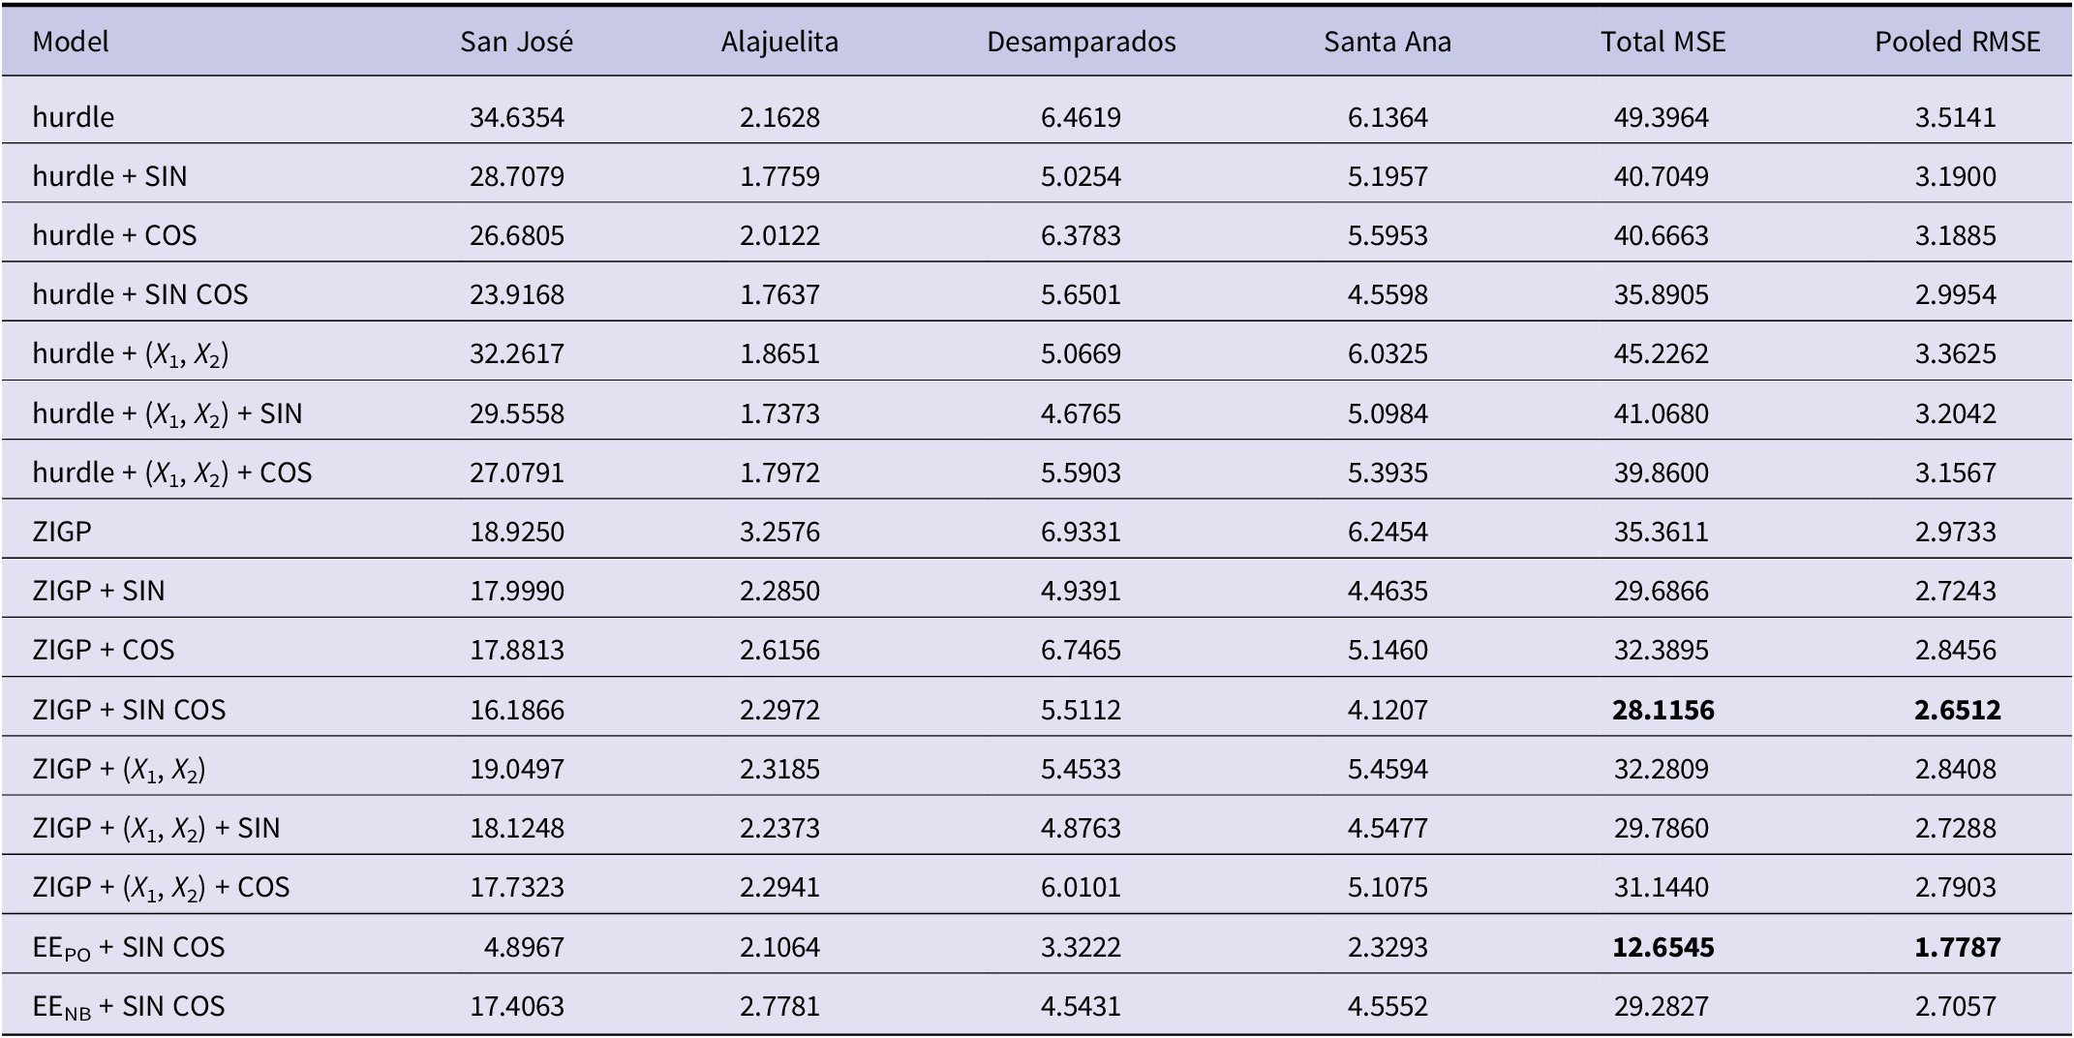Image resolution: width=2074 pixels, height=1038 pixels.
Task: Select the San José column header
Action: [516, 42]
